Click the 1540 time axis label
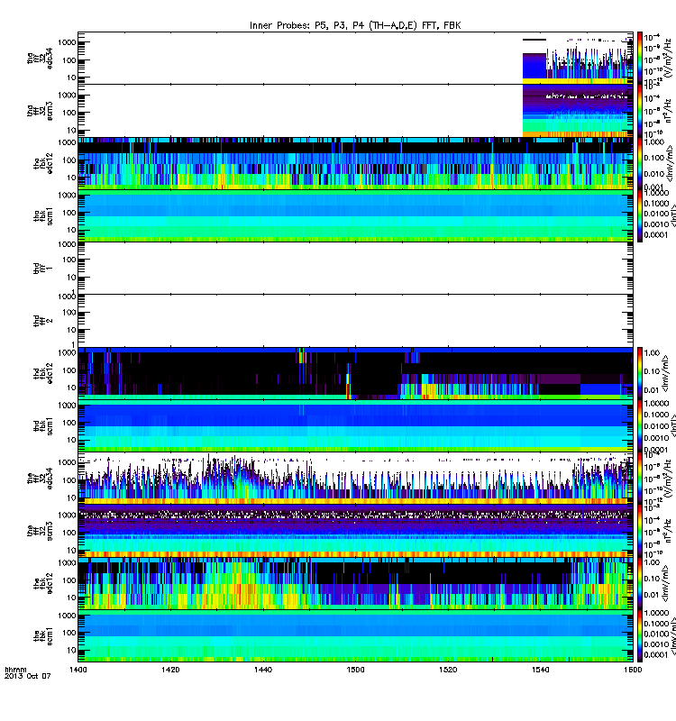Viewport: 676px width, 721px height. click(x=540, y=670)
